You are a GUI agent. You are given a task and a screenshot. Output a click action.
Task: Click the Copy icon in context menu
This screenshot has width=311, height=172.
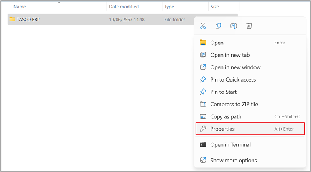(218, 26)
